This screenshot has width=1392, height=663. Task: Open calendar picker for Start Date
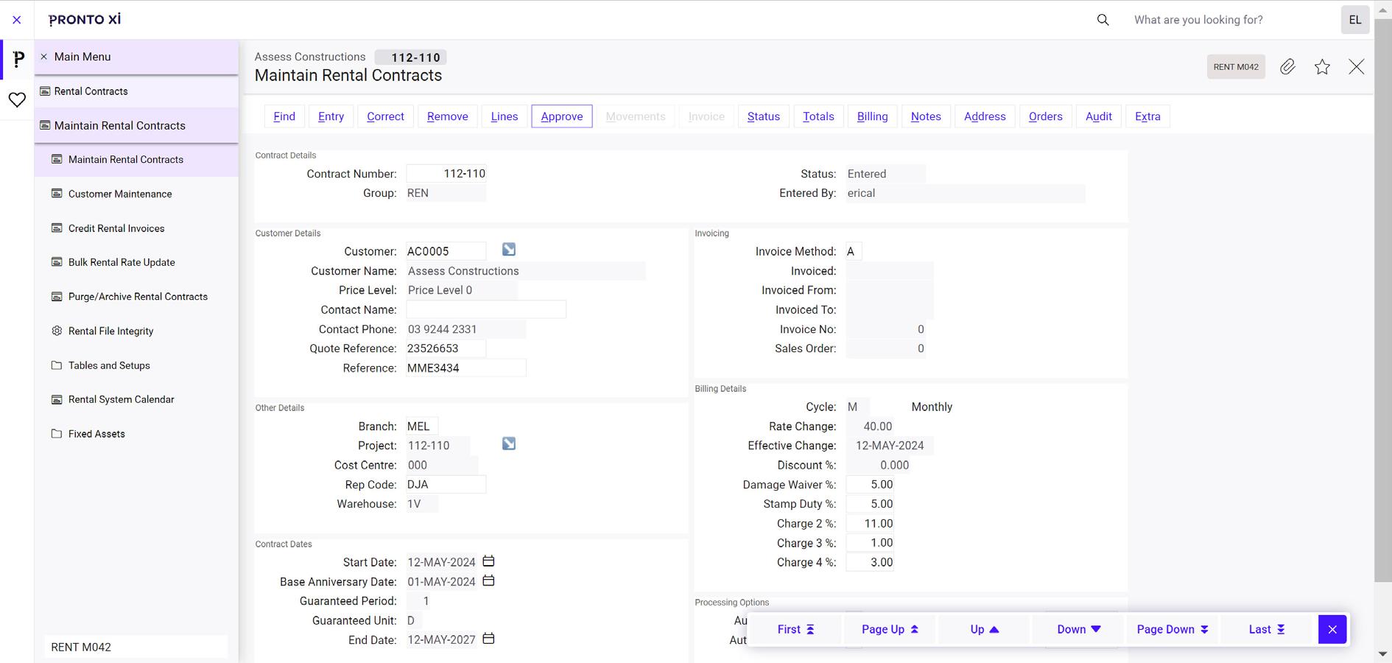[x=488, y=561]
